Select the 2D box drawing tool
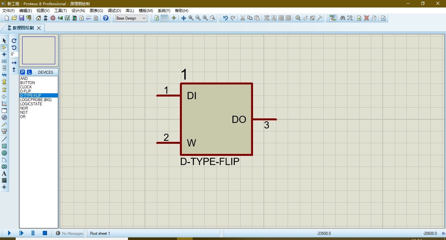This screenshot has width=446, height=240. click(x=4, y=146)
